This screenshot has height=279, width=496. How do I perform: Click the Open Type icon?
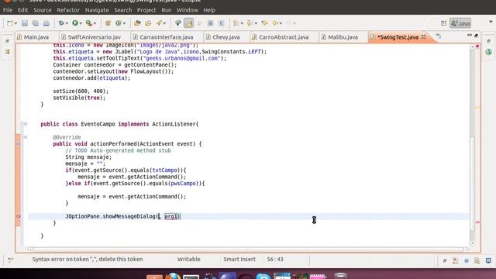point(137,23)
